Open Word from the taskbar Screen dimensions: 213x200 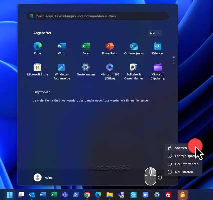[x=43, y=195]
